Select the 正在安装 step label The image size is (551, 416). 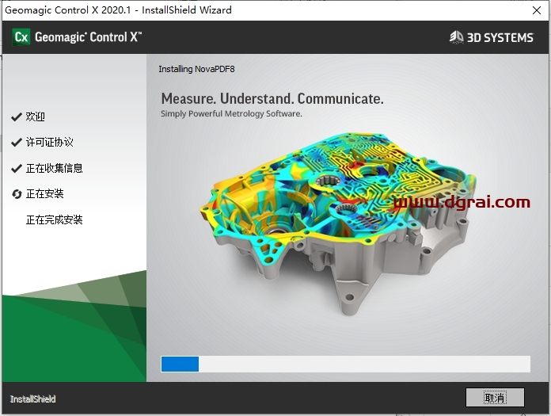[44, 194]
